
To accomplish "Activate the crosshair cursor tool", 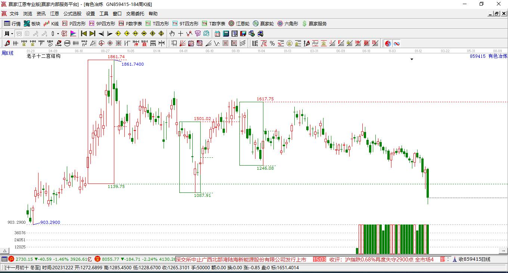I will coord(180,34).
